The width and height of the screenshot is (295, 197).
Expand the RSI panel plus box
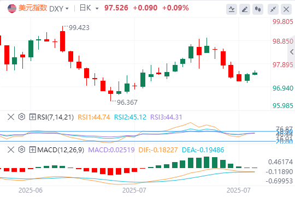[x=32, y=117]
